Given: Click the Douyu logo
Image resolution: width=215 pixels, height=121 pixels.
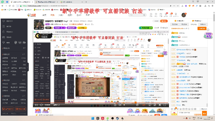Looking at the screenshot, I should coord(32,15).
